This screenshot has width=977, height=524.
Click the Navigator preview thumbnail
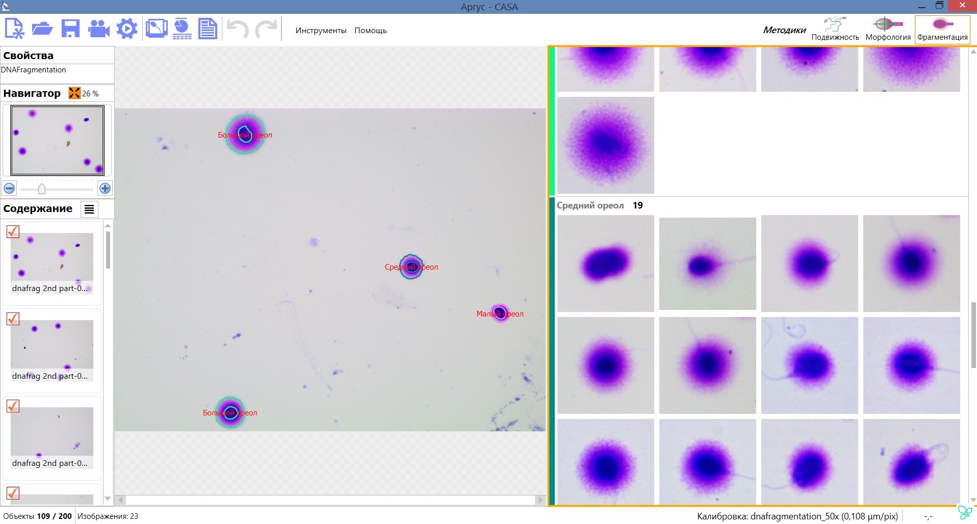[x=57, y=140]
